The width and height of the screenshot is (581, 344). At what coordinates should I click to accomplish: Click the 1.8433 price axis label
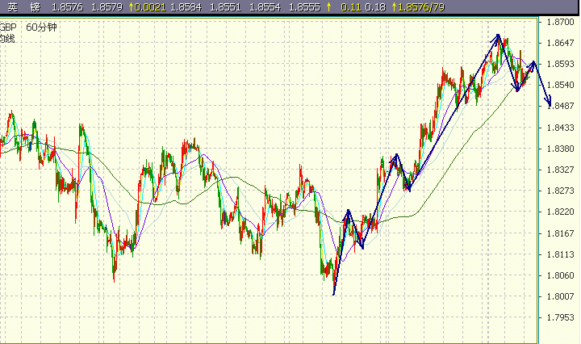(560, 128)
